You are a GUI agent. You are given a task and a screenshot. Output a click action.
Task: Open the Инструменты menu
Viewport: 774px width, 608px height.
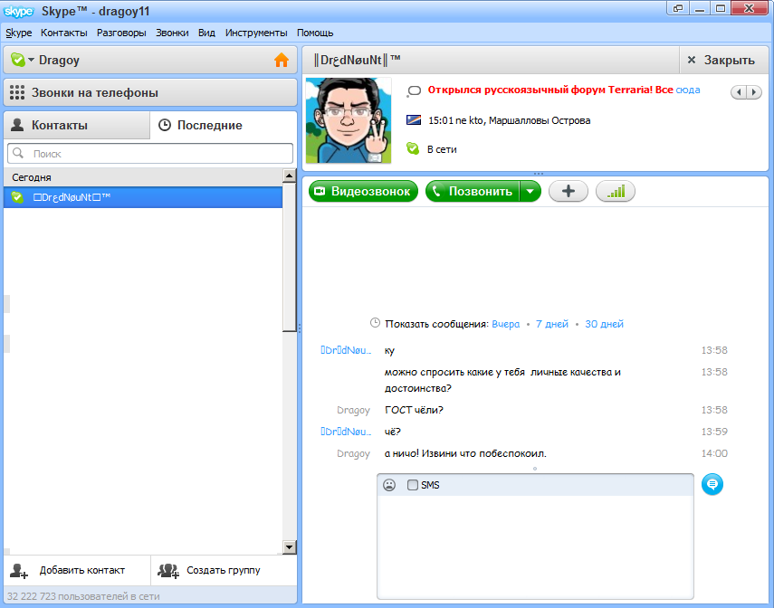(256, 33)
